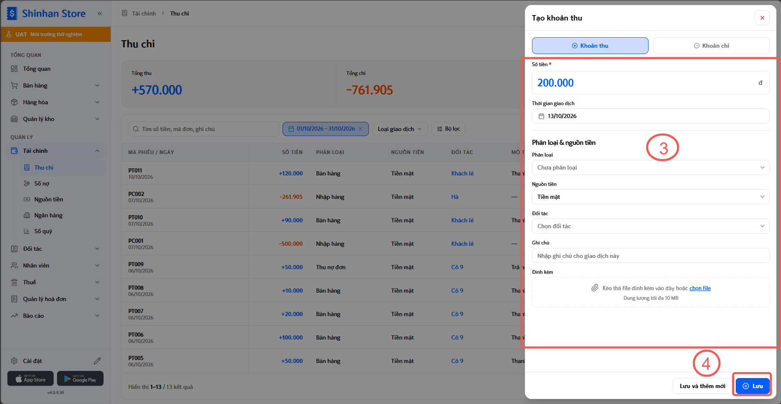Click the Shinhan Store logo icon
The image size is (781, 404).
click(12, 13)
